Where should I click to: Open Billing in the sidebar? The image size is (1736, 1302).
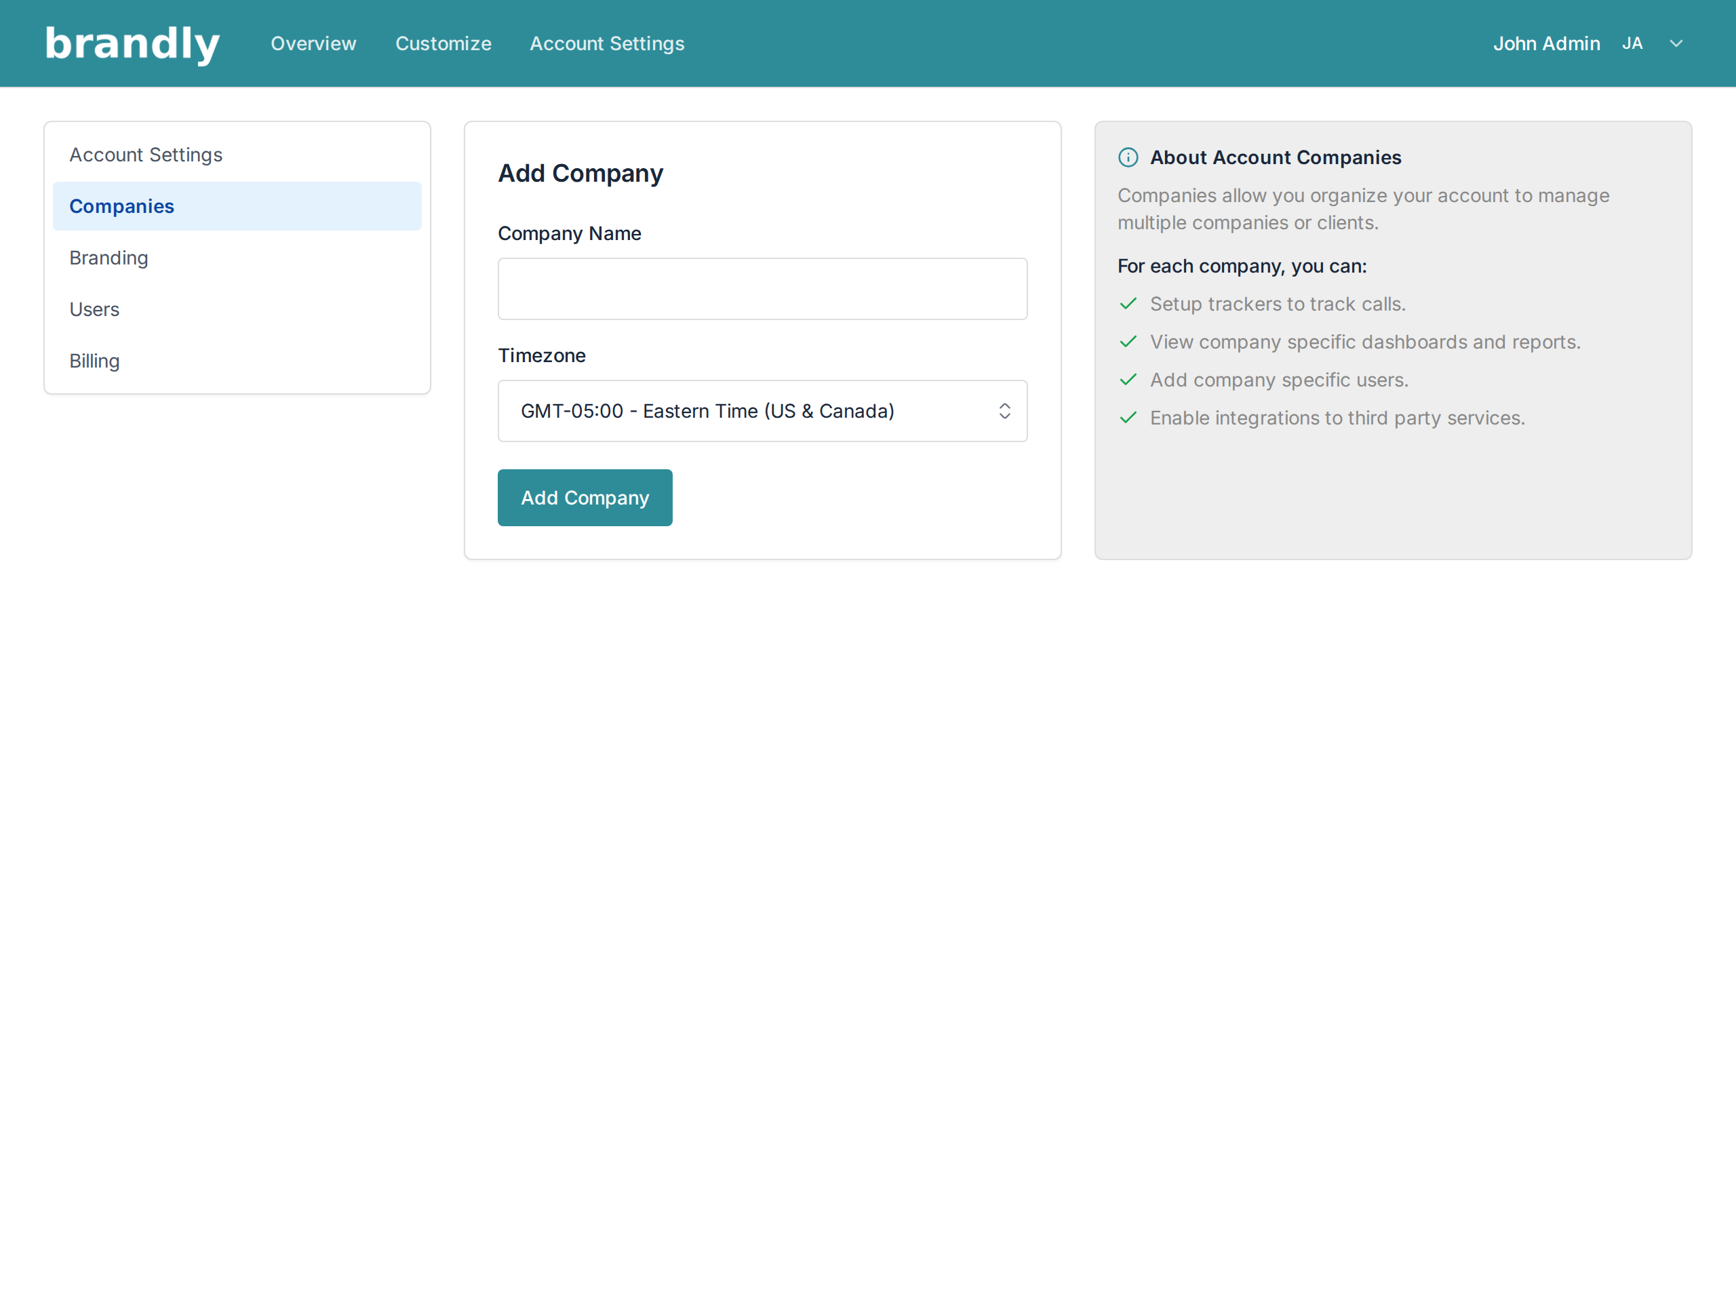pos(237,361)
